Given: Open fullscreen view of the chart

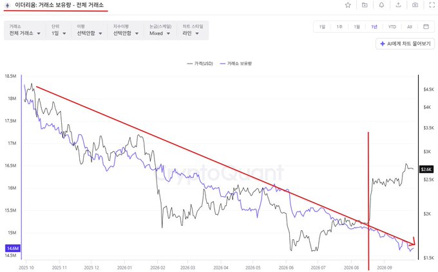Looking at the screenshot, I should (432, 5).
